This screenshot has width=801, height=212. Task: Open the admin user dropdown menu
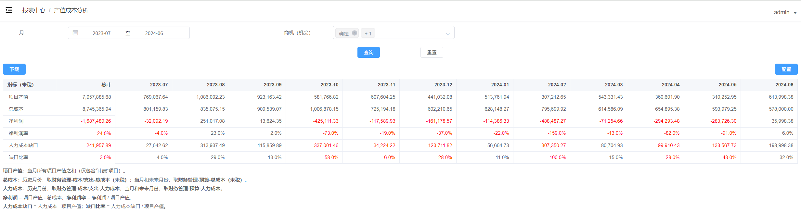point(785,12)
